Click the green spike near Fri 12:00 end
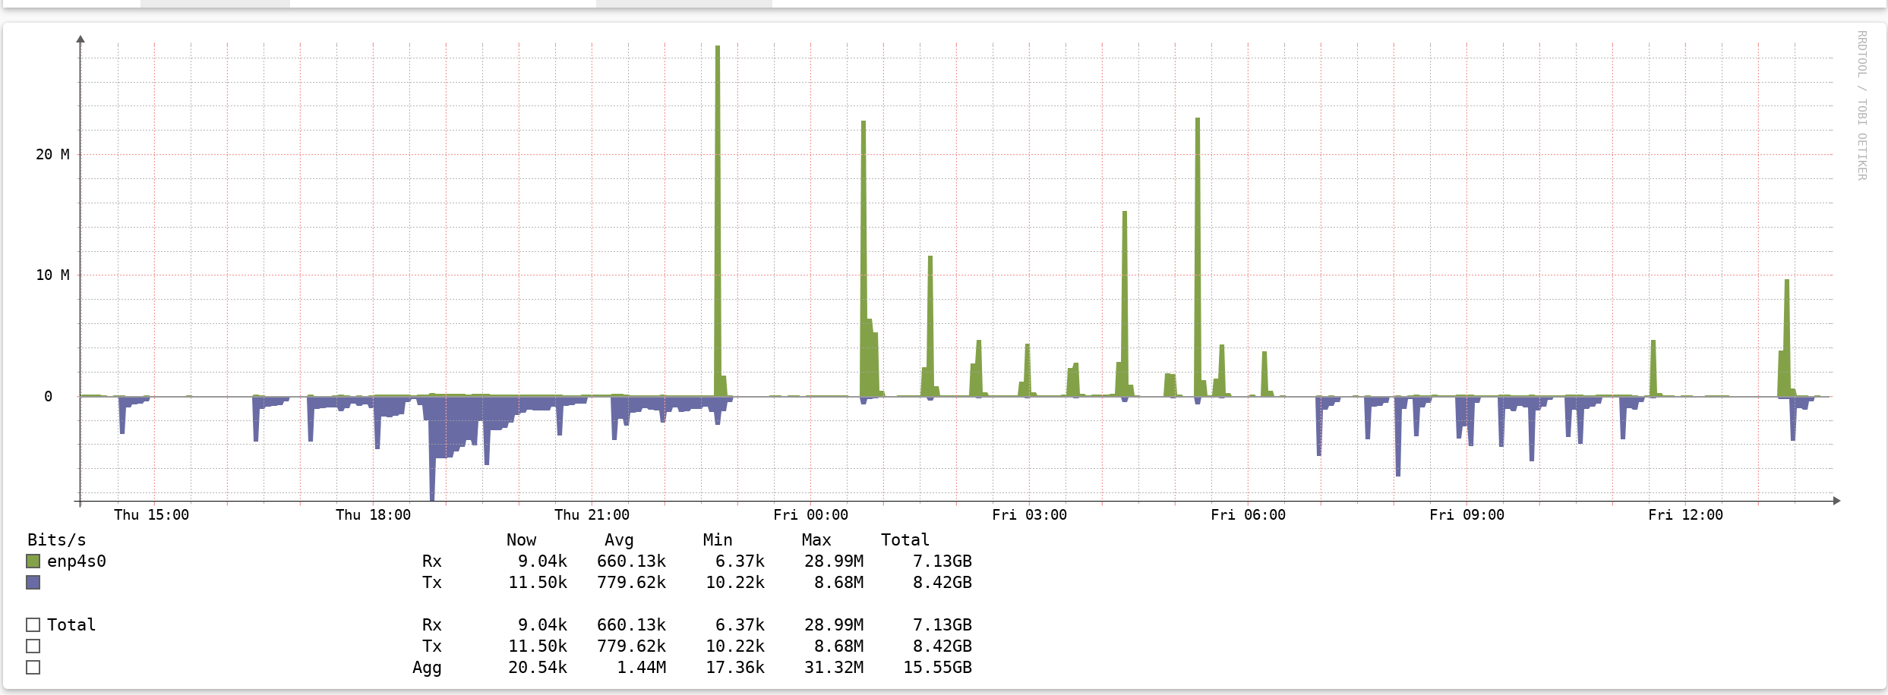Screen dimensions: 1888x695 1787,338
